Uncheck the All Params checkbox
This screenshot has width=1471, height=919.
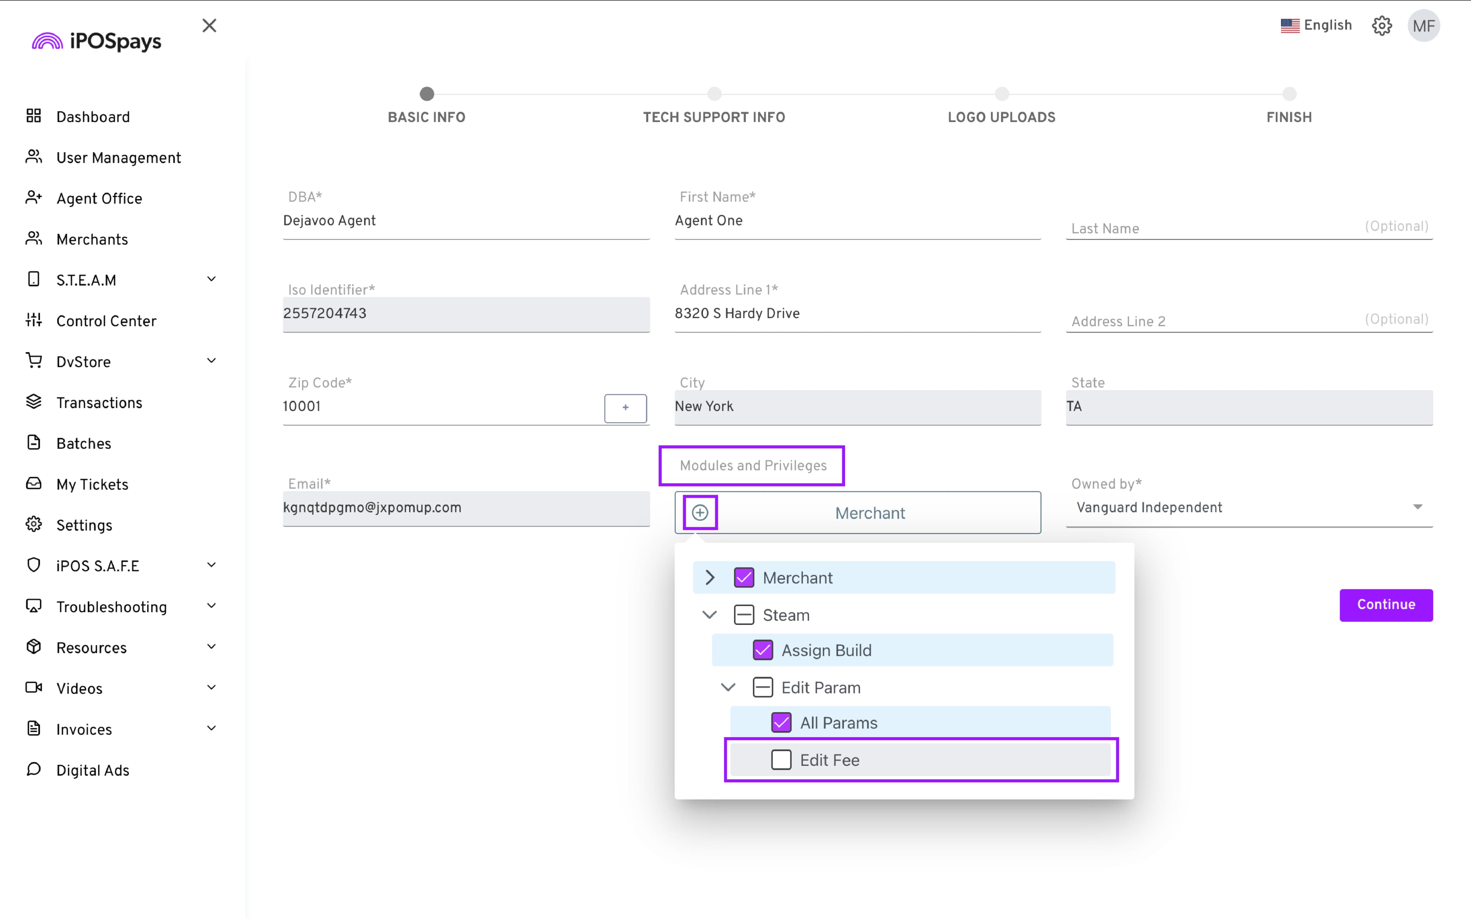point(781,723)
